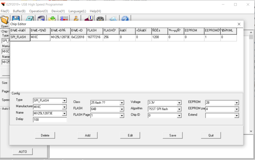Viewport: 255px width, 160px height.
Task: Open the Device(Y) menu
Action: pos(58,11)
